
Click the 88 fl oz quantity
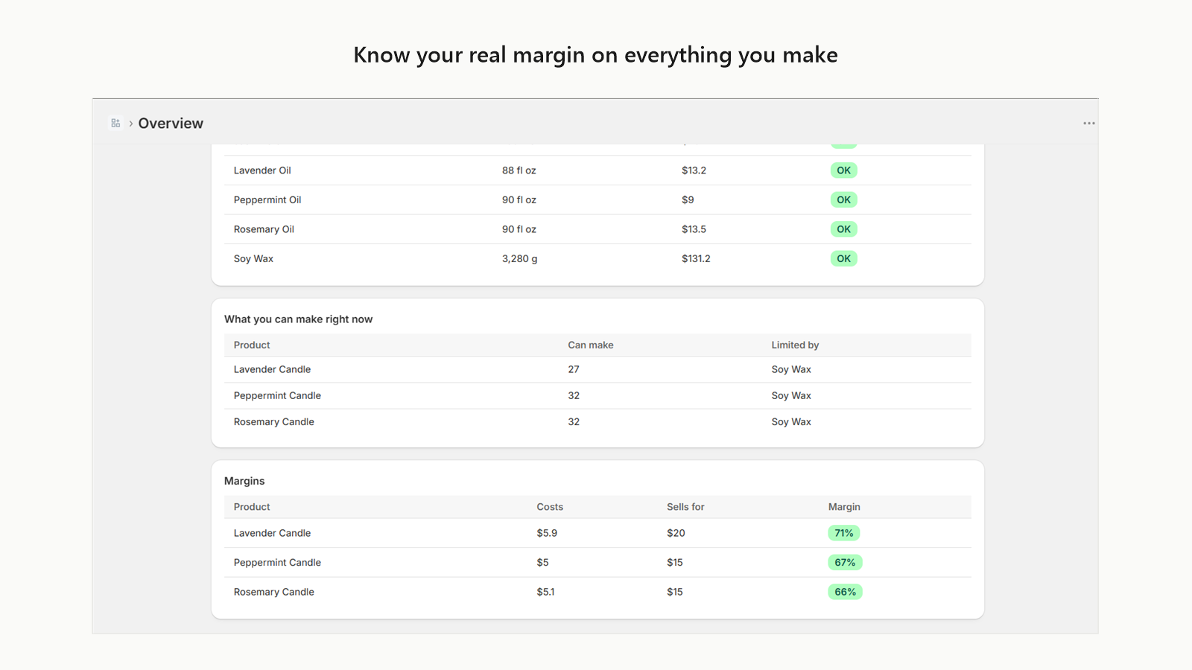[519, 170]
